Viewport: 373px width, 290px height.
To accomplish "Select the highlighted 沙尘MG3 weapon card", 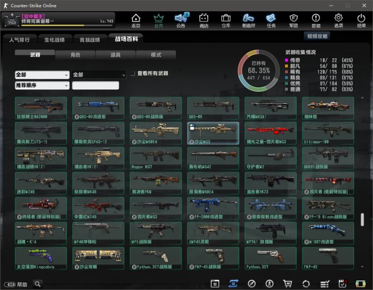I will coord(213,133).
